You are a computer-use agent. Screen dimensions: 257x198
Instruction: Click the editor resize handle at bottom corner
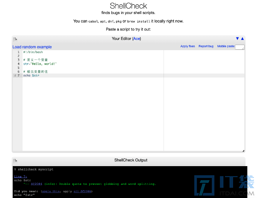pyautogui.click(x=243, y=151)
